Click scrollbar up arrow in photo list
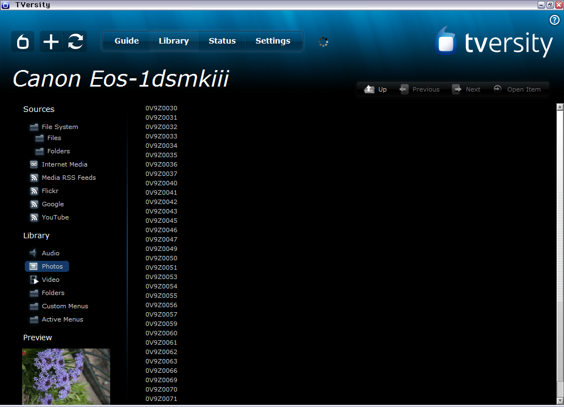This screenshot has height=407, width=564. pyautogui.click(x=560, y=107)
